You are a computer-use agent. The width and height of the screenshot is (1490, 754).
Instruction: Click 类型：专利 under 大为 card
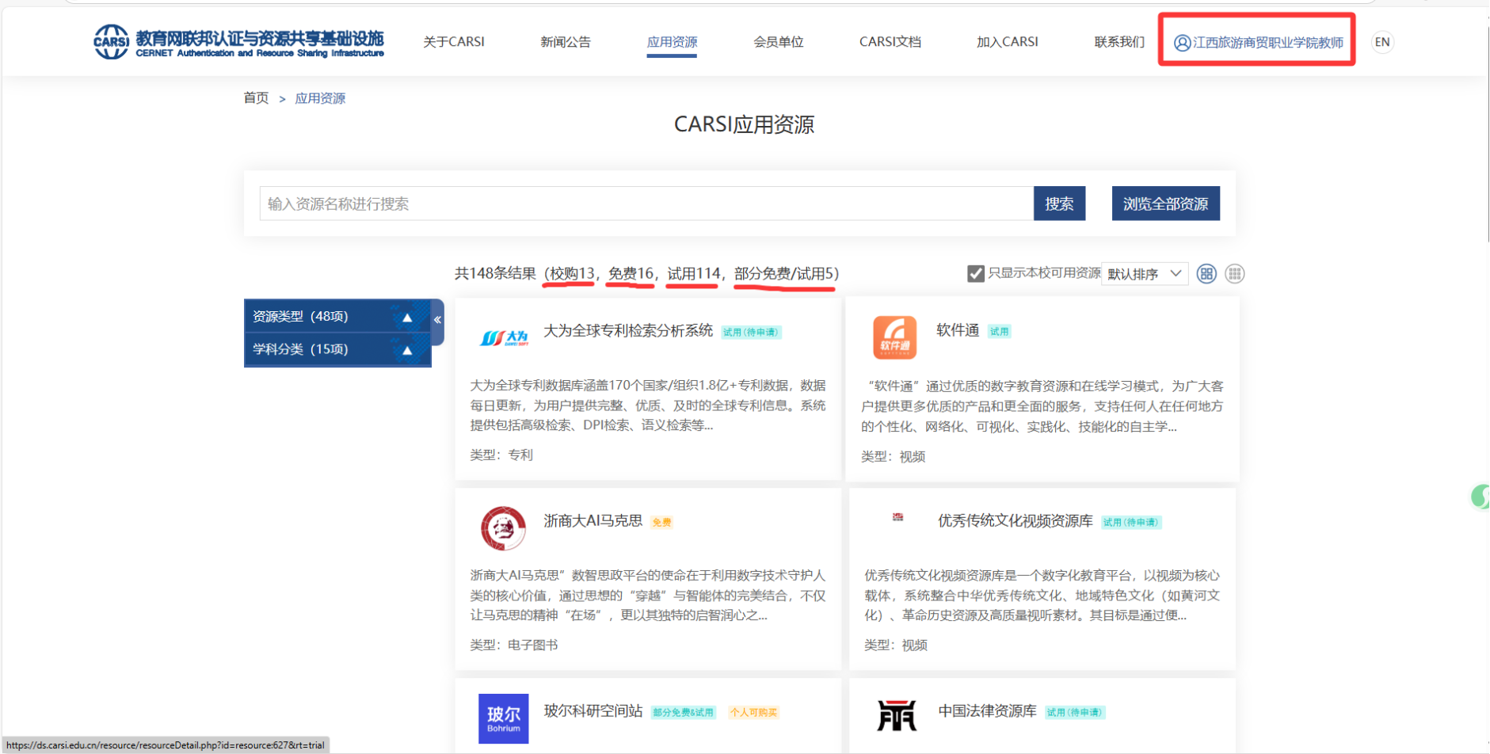501,455
